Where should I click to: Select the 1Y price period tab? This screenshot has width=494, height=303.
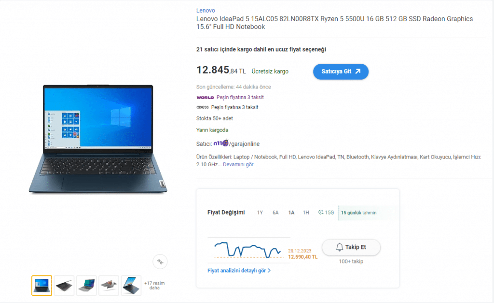[x=260, y=213]
